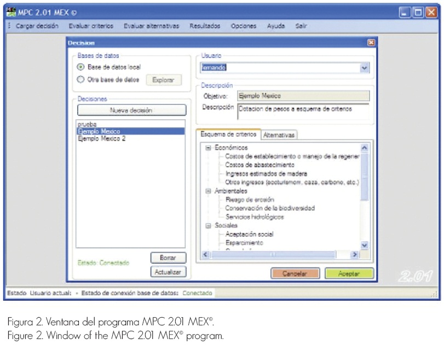Open the Evaluar criterios menu

pyautogui.click(x=91, y=26)
